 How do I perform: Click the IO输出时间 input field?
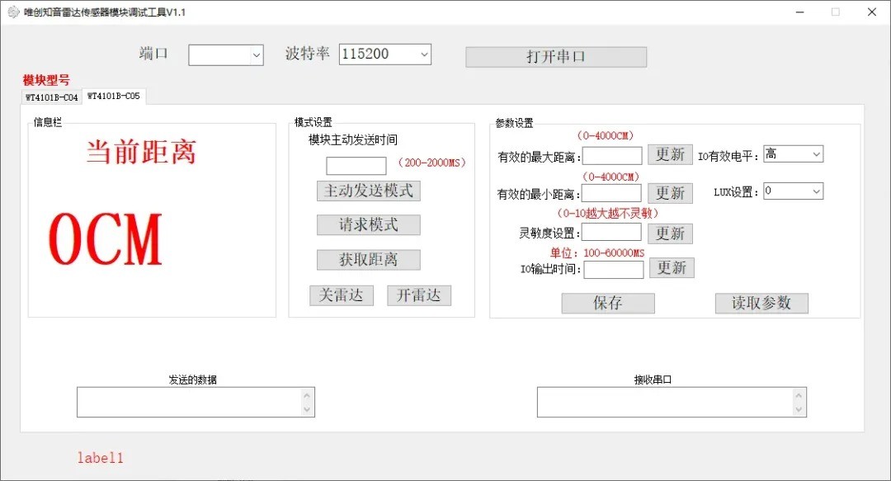(x=614, y=270)
